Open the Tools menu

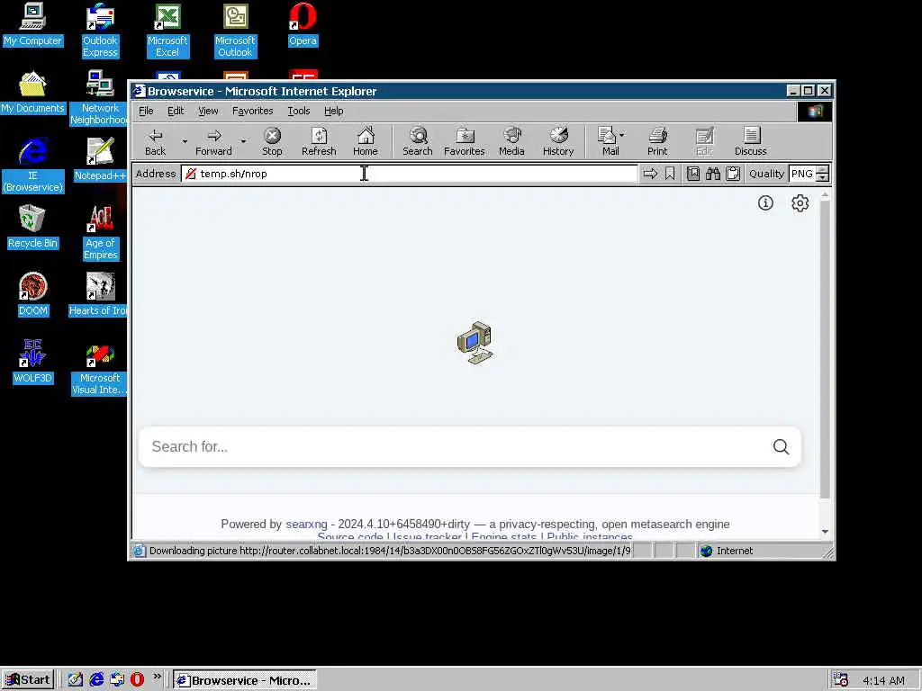point(299,111)
